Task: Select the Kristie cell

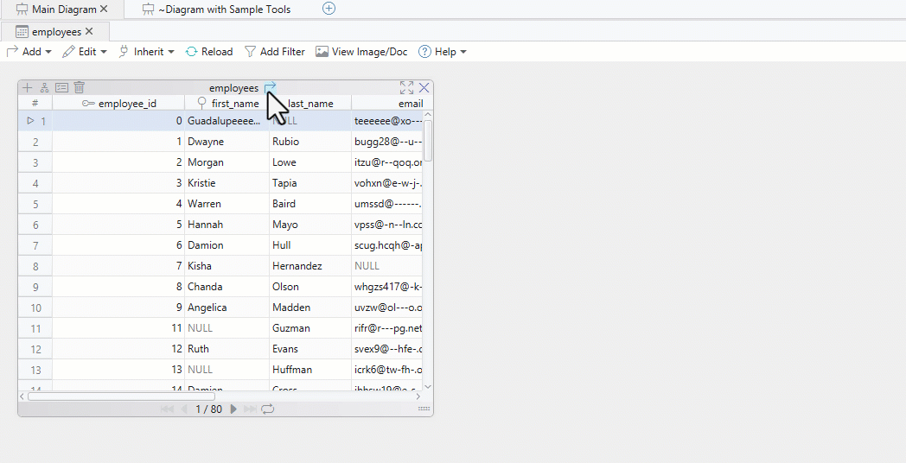Action: point(227,183)
